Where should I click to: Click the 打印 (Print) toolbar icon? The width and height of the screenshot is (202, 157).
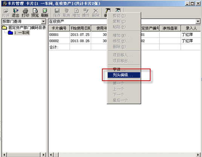[25, 12]
